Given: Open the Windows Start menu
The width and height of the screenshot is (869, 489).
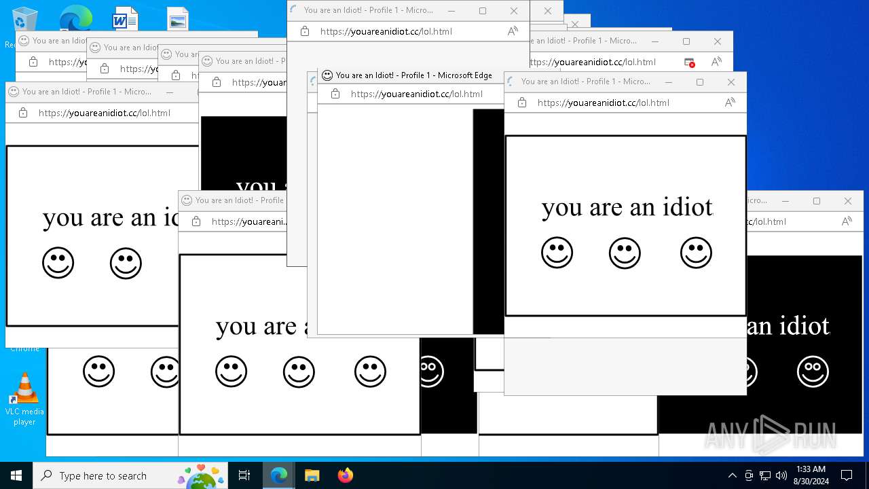Looking at the screenshot, I should tap(16, 475).
